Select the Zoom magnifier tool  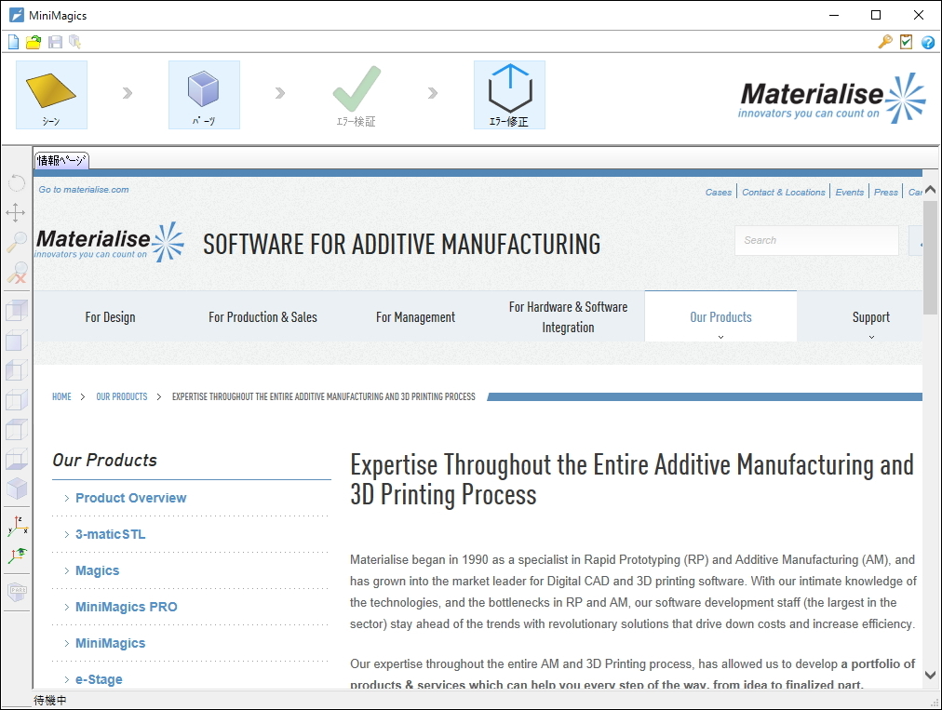pyautogui.click(x=16, y=242)
